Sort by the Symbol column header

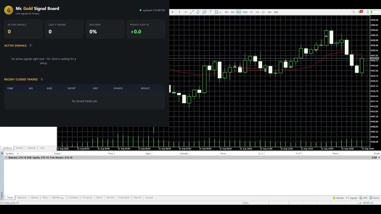(x=29, y=154)
